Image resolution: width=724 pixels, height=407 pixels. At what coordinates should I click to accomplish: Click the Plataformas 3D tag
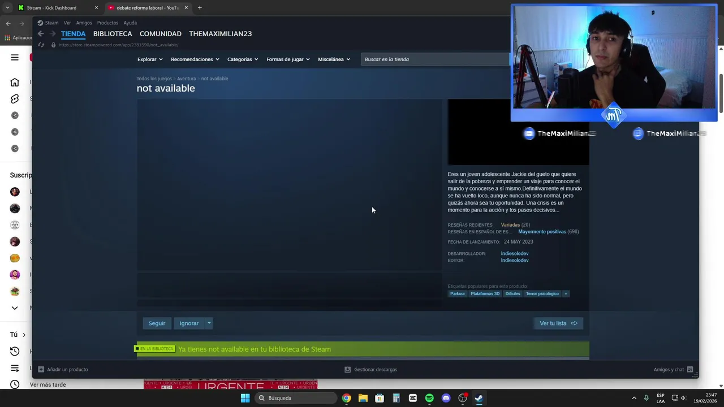pos(485,293)
